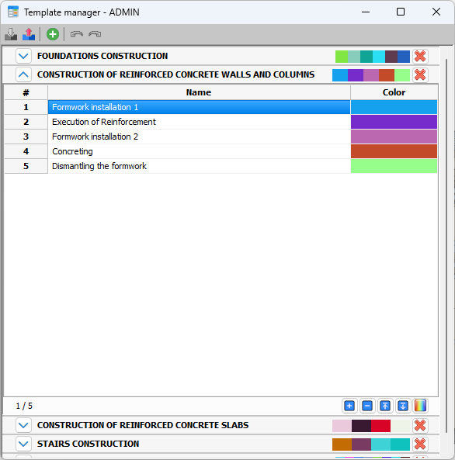
Task: Click the export template icon in toolbar
Action: tap(29, 34)
